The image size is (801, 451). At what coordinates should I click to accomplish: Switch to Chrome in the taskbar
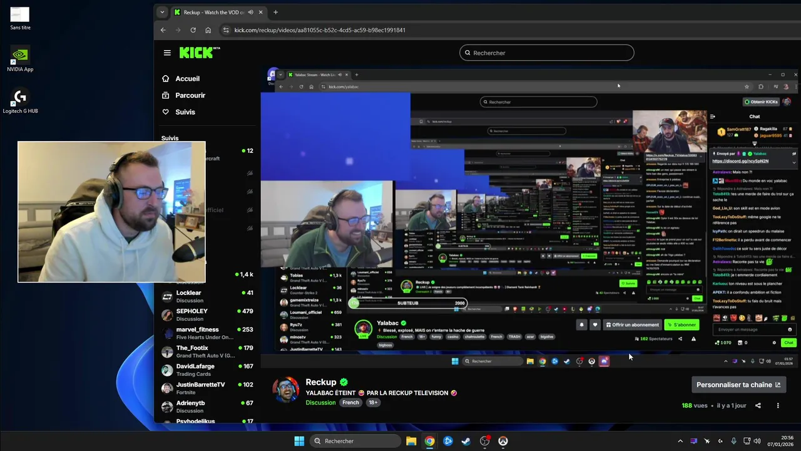click(429, 441)
